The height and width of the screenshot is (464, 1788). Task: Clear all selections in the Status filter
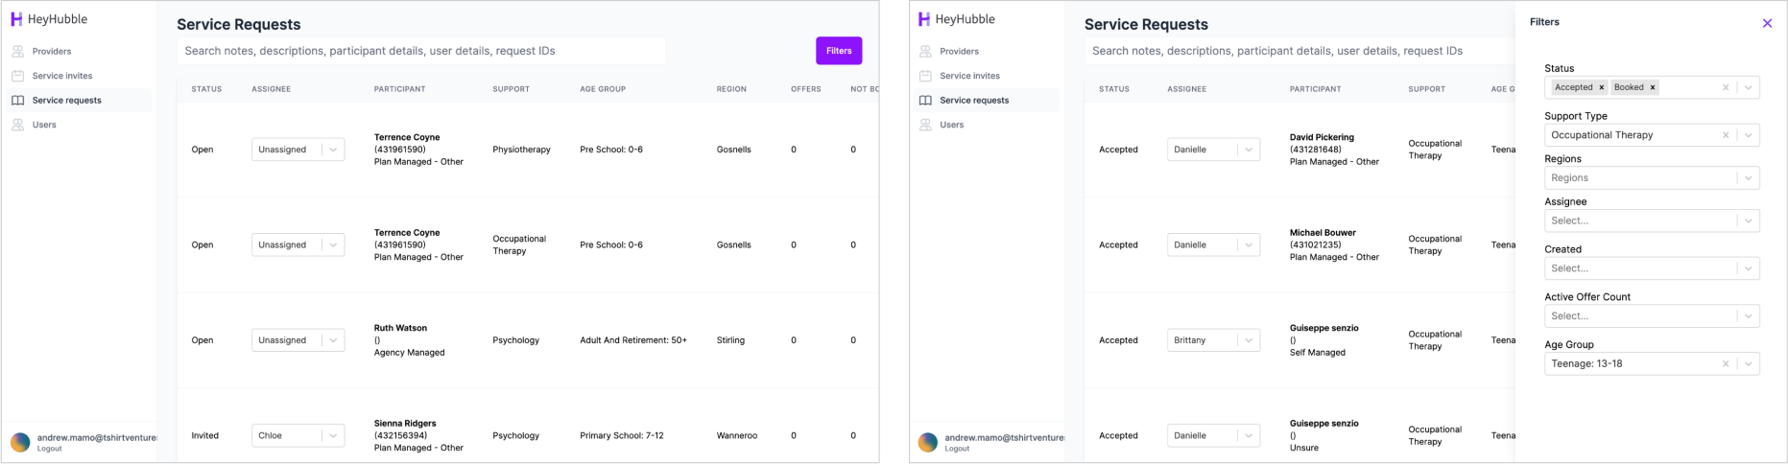tap(1726, 87)
